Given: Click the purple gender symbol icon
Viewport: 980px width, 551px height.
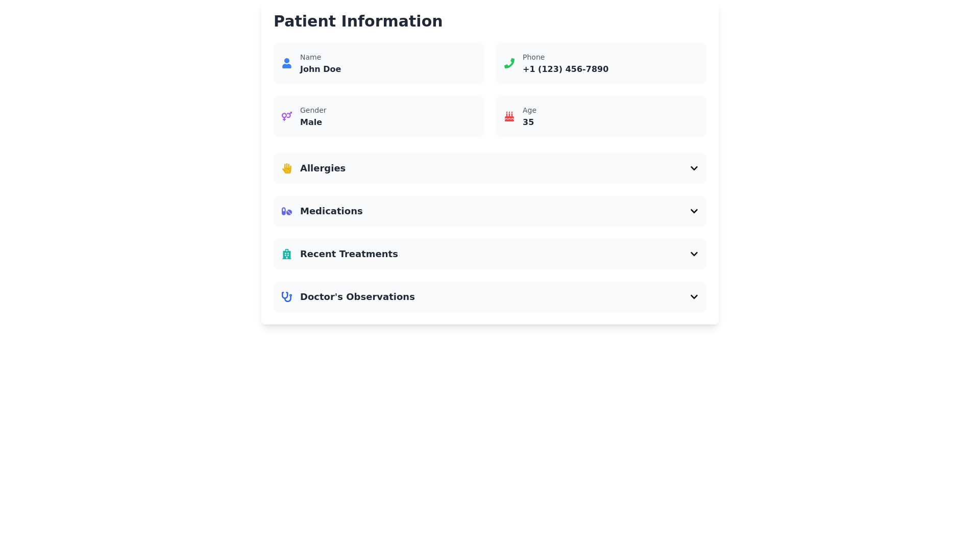Looking at the screenshot, I should coord(287,116).
